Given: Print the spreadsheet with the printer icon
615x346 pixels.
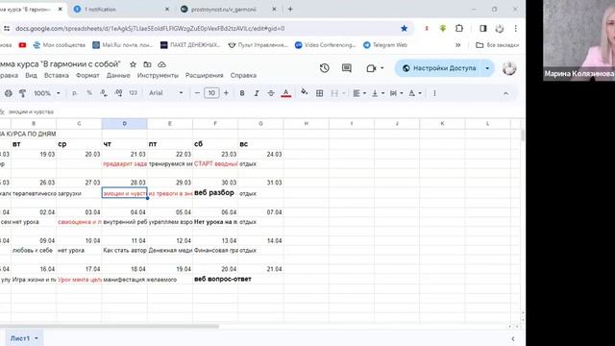Looking at the screenshot, I should [x=9, y=93].
